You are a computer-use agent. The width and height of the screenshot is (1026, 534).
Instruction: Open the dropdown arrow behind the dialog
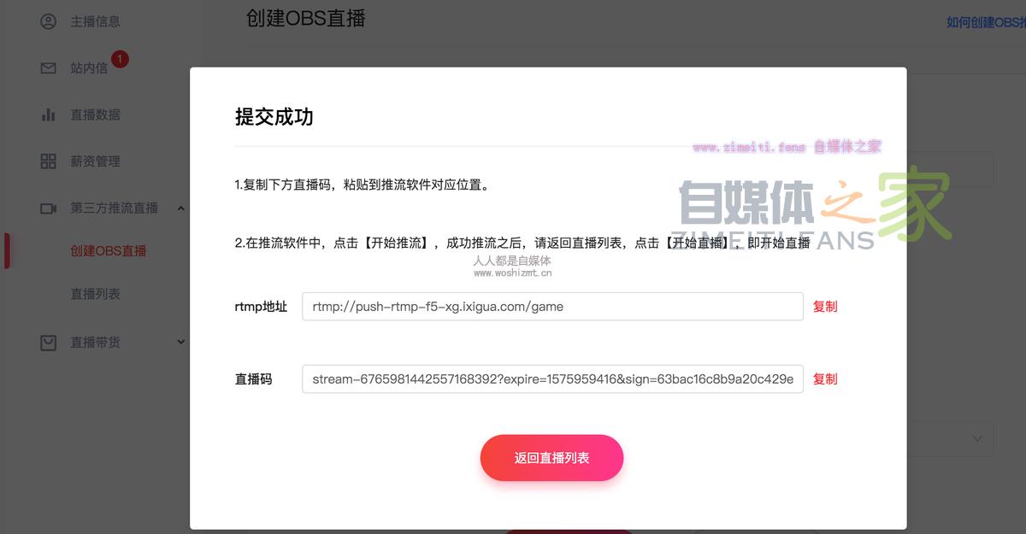[x=977, y=438]
